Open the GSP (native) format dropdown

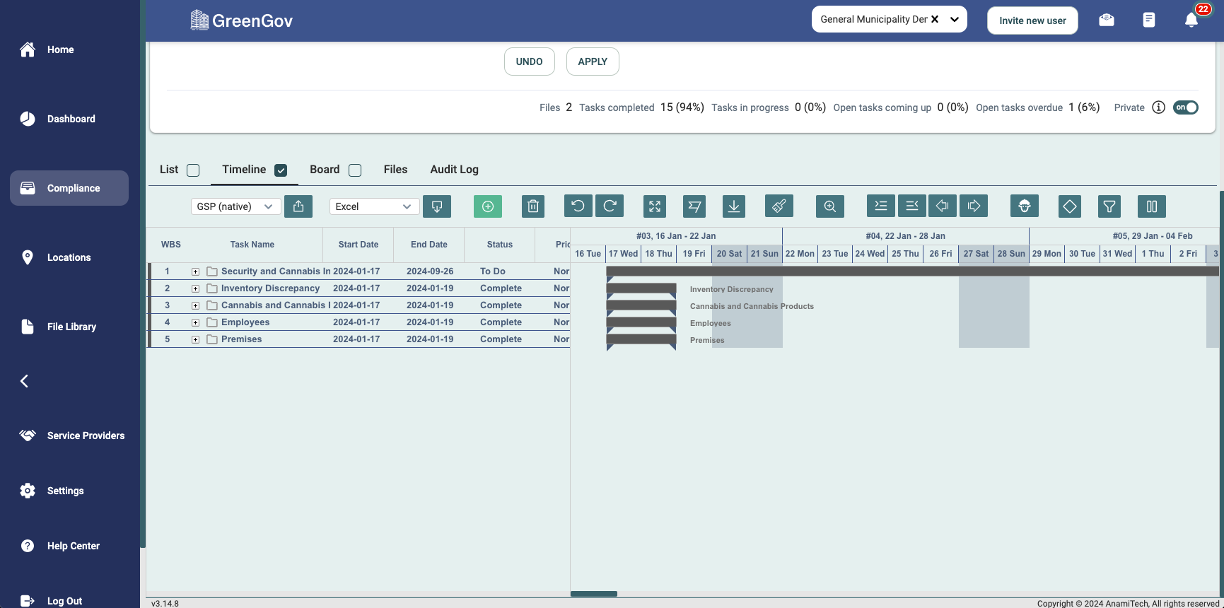coord(235,206)
